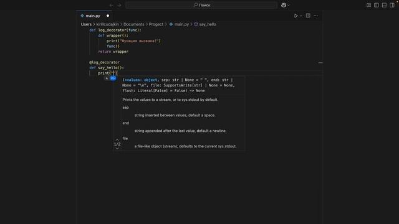Click the 'file' parameter heading in tooltip
This screenshot has height=224, width=399.
[125, 138]
